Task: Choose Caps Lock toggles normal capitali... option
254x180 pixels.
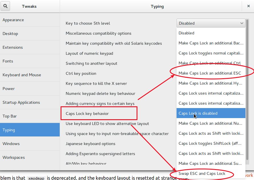Action: 211,53
